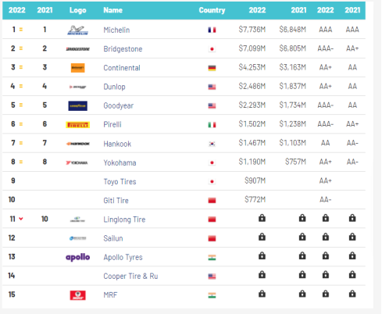Click the Bridgestone logo

click(x=77, y=49)
